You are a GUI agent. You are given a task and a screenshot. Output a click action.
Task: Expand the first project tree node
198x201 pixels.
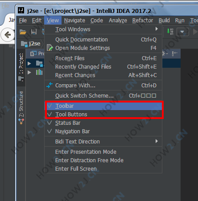(x=29, y=64)
